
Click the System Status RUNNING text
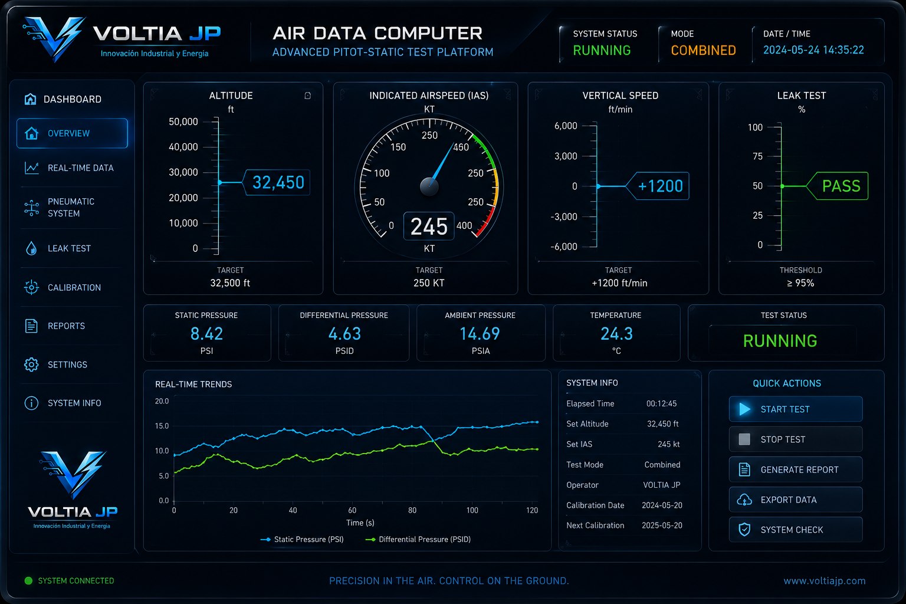coord(602,51)
